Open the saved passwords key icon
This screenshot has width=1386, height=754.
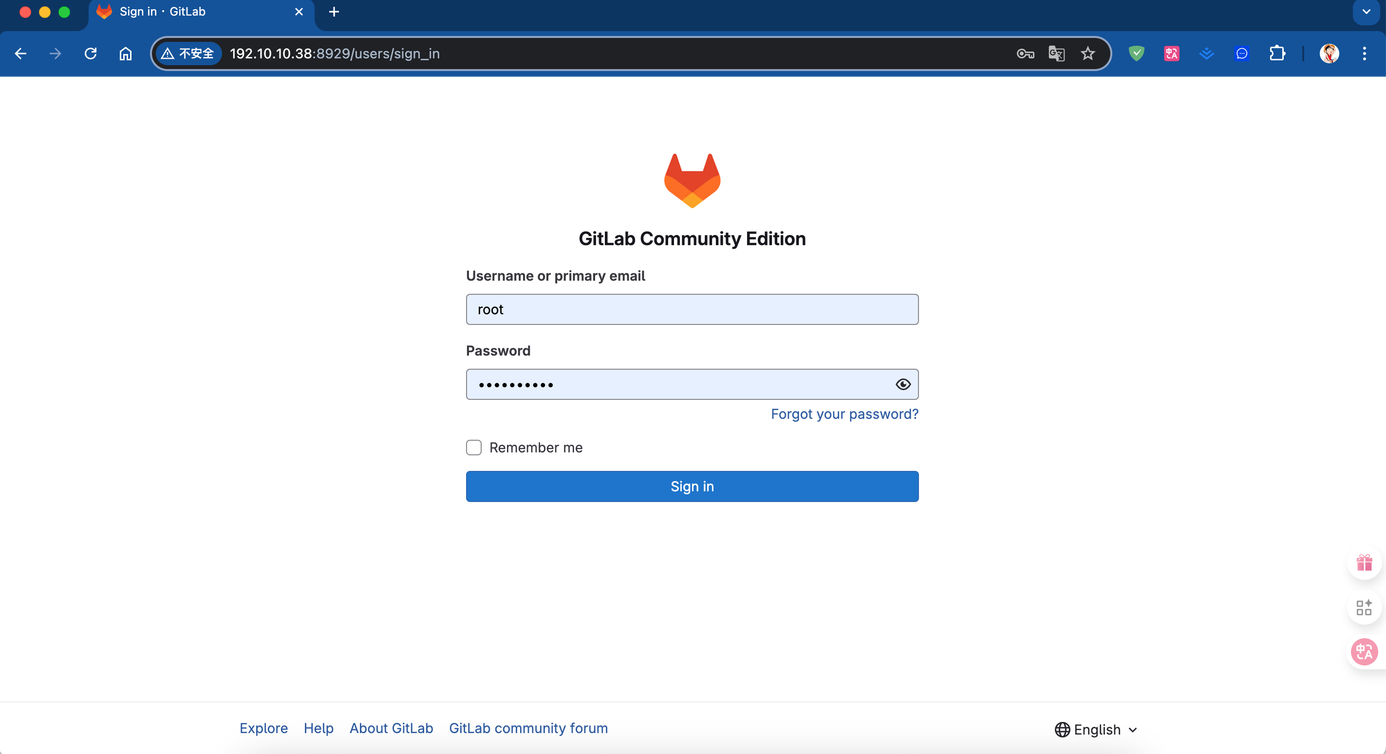tap(1025, 54)
